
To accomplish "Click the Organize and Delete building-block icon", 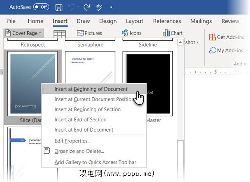I will [x=47, y=151].
